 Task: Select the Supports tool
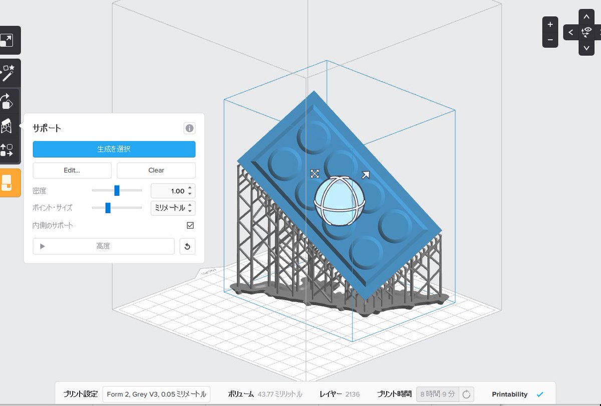click(x=7, y=126)
